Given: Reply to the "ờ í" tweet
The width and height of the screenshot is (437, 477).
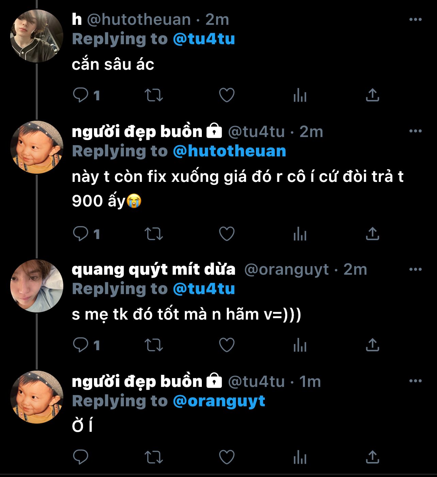Looking at the screenshot, I should 81,457.
